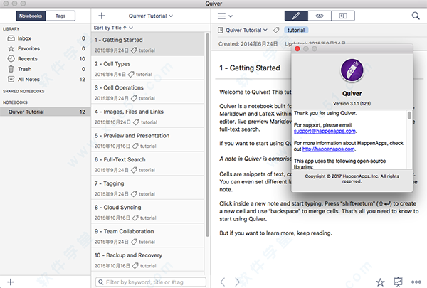Toggle sort direction arrow next to Sort by Title
This screenshot has height=288, width=427.
click(125, 28)
